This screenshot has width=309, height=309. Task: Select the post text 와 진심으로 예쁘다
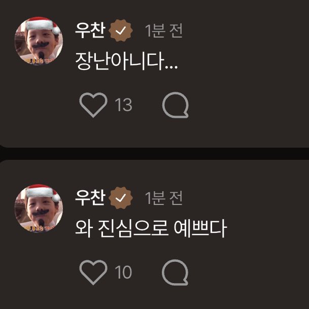(151, 229)
